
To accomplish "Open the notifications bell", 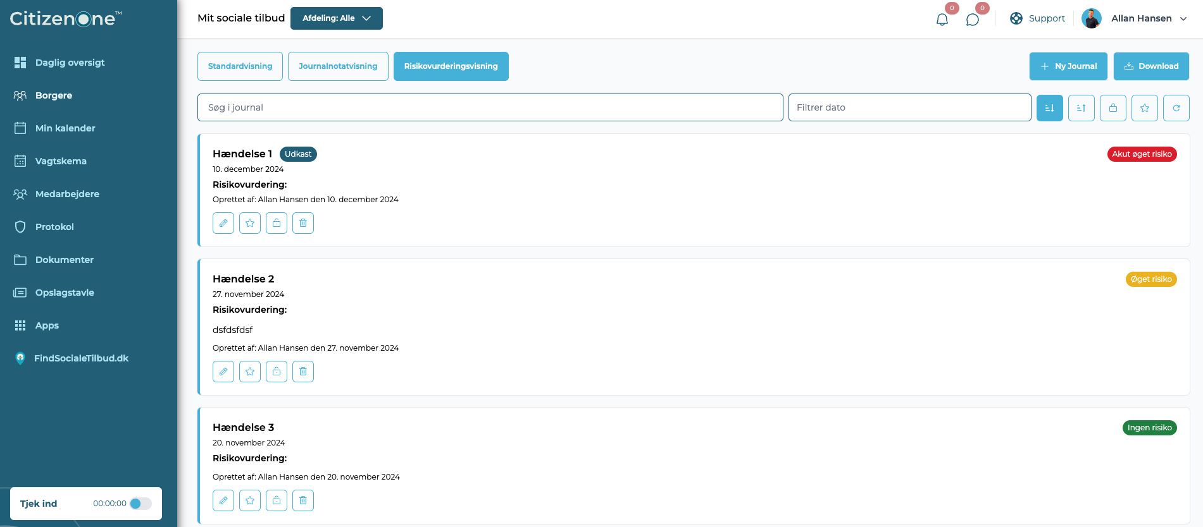I will coord(942,19).
